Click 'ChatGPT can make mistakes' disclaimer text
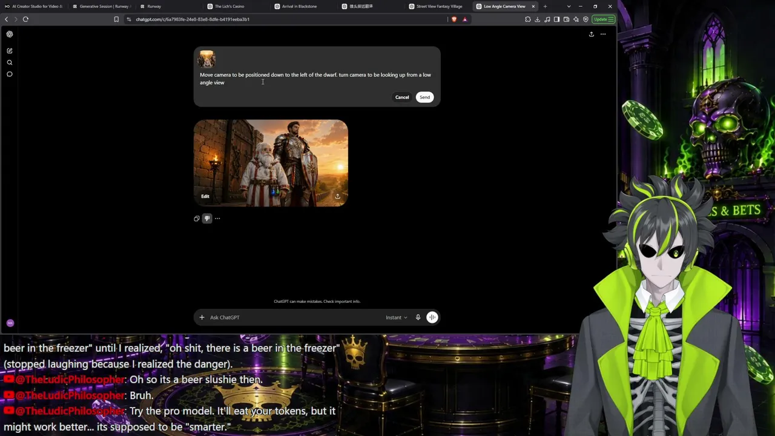 tap(317, 302)
